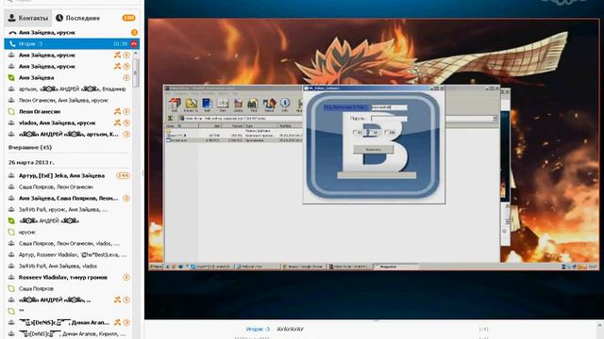Open the WinRAR address bar dropdown arrow

(x=495, y=119)
